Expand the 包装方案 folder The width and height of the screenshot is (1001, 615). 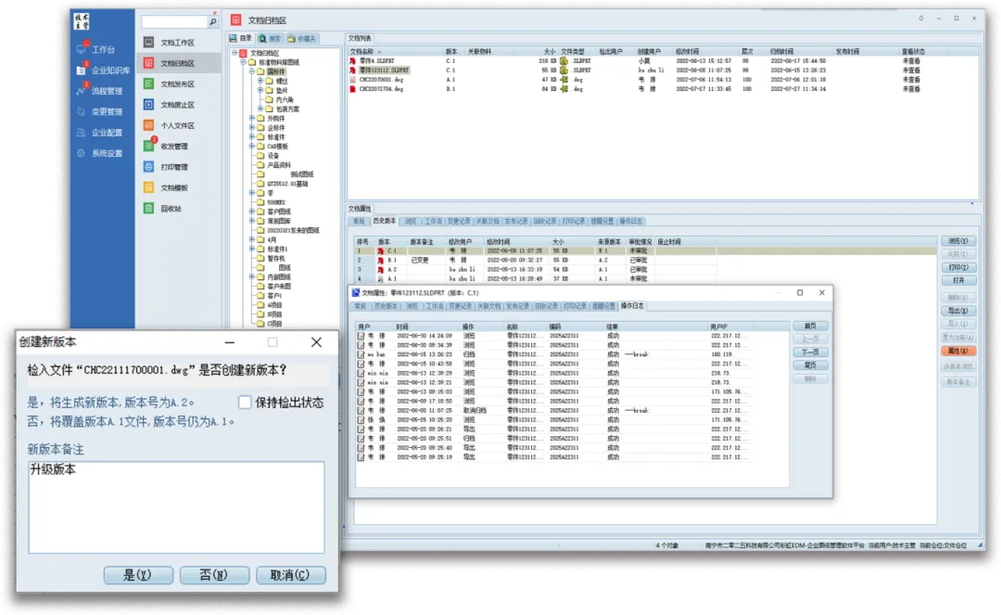[x=260, y=109]
